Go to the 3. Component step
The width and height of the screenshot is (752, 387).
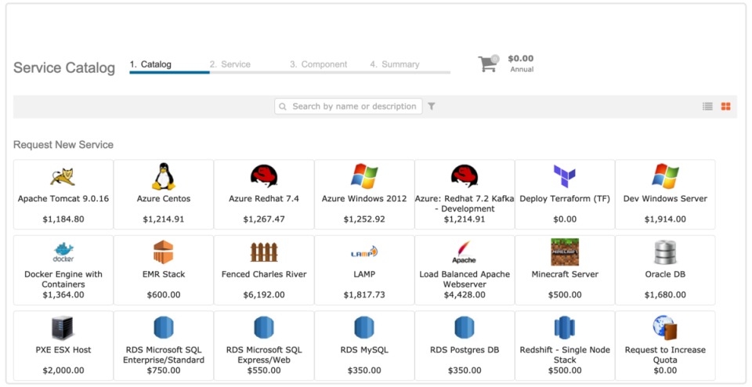tap(319, 64)
